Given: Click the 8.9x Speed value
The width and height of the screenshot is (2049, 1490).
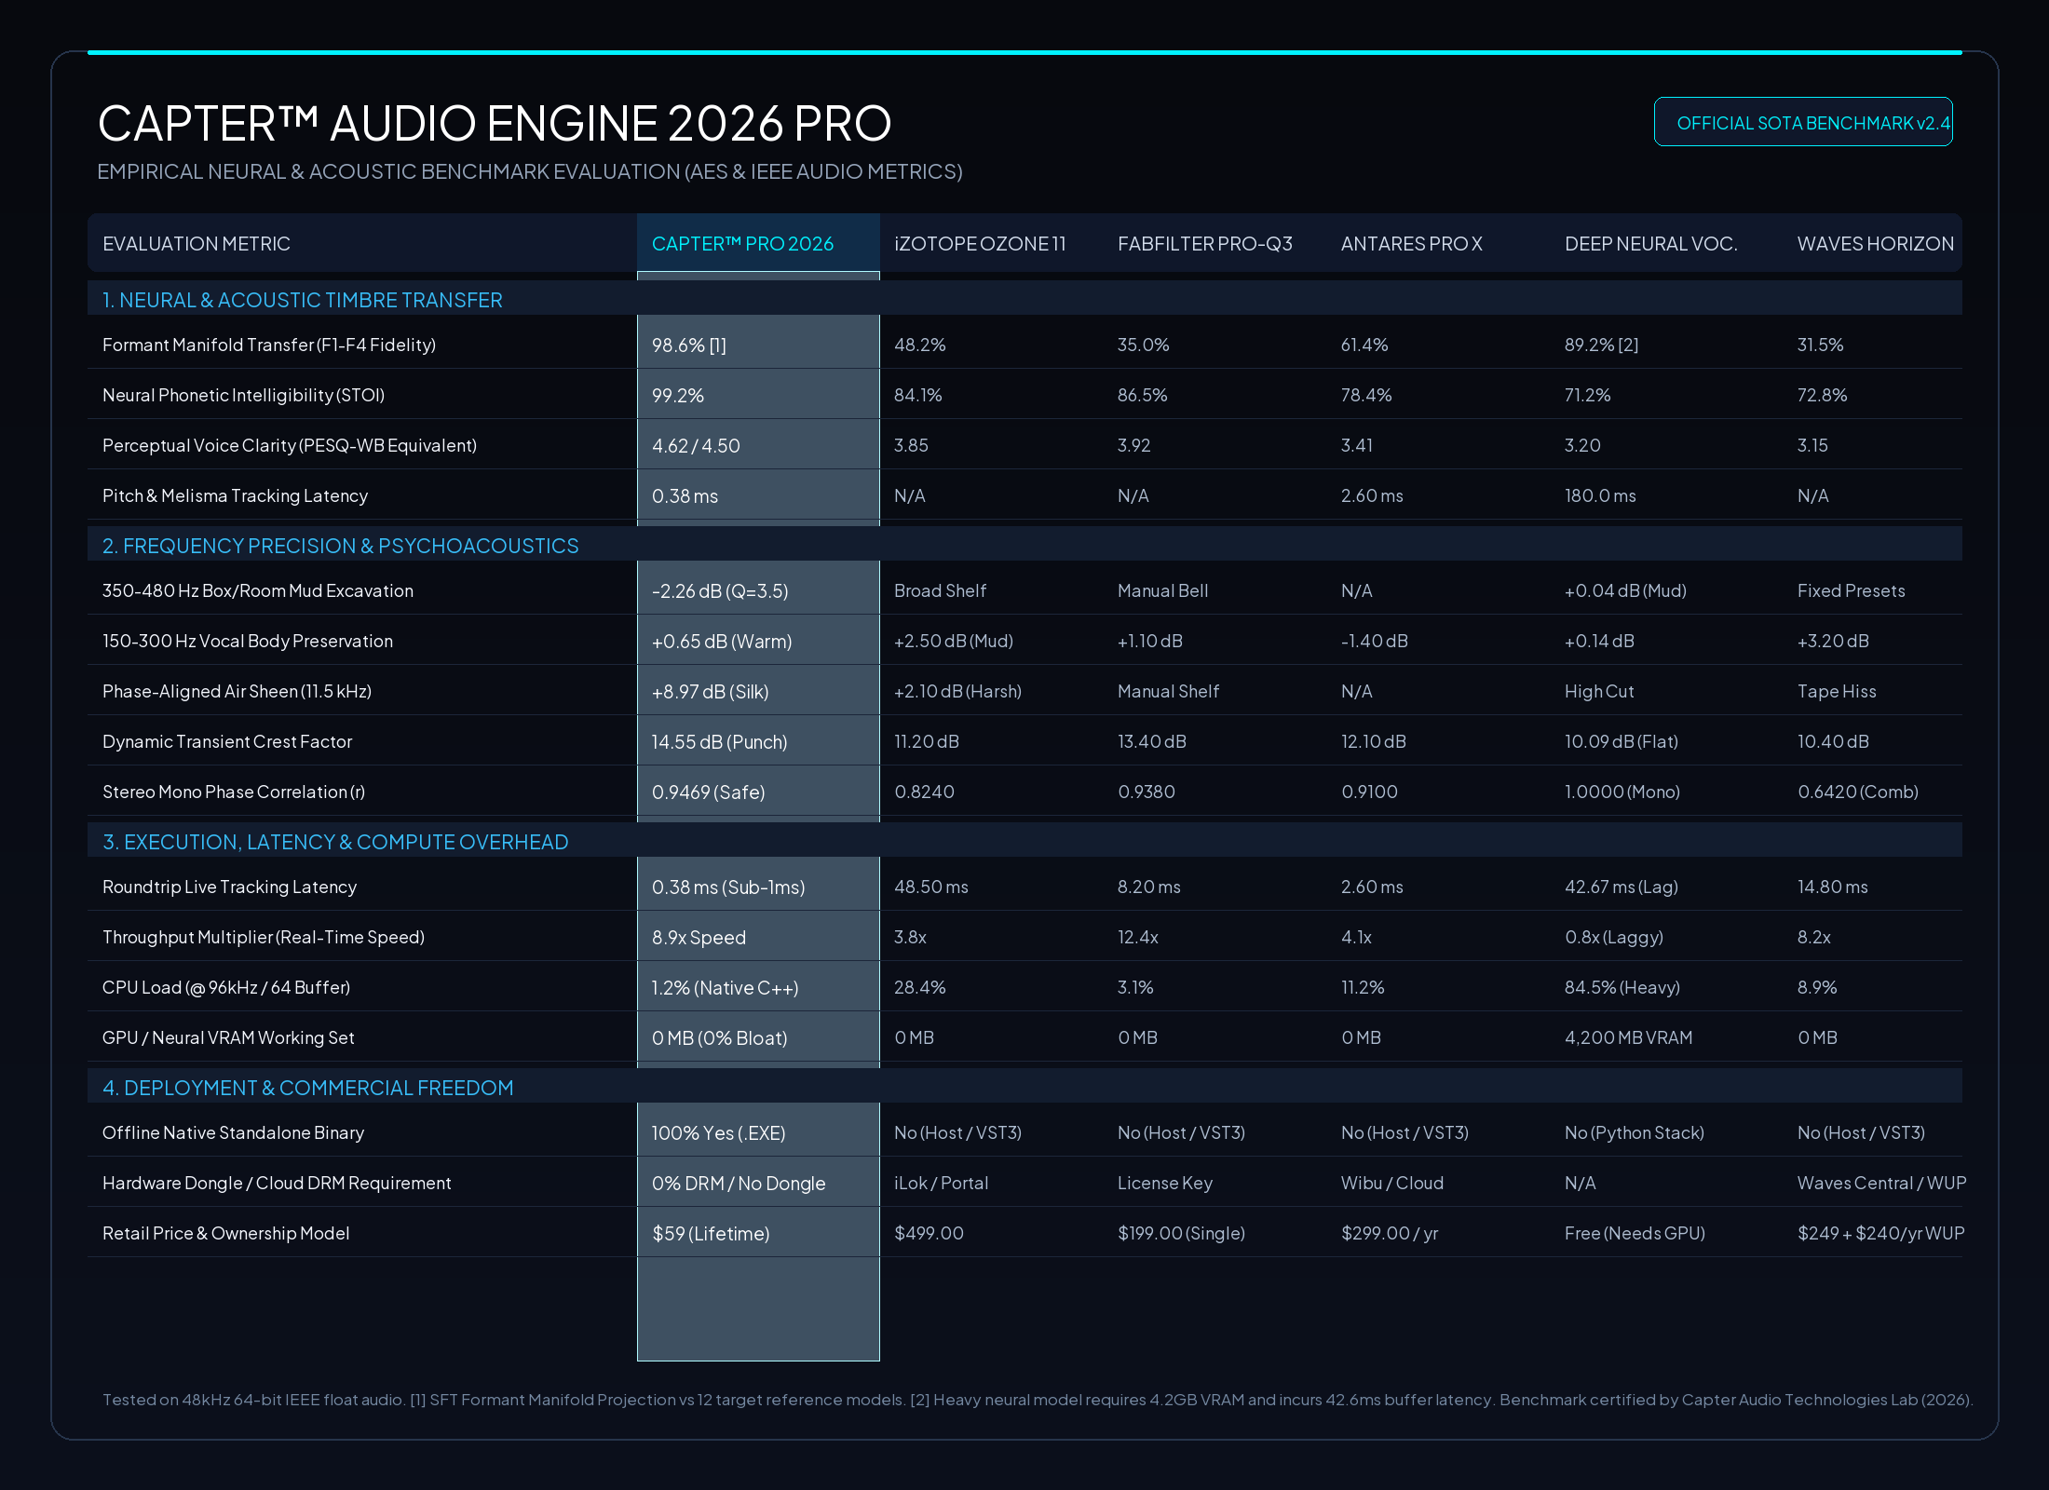Looking at the screenshot, I should 699,937.
